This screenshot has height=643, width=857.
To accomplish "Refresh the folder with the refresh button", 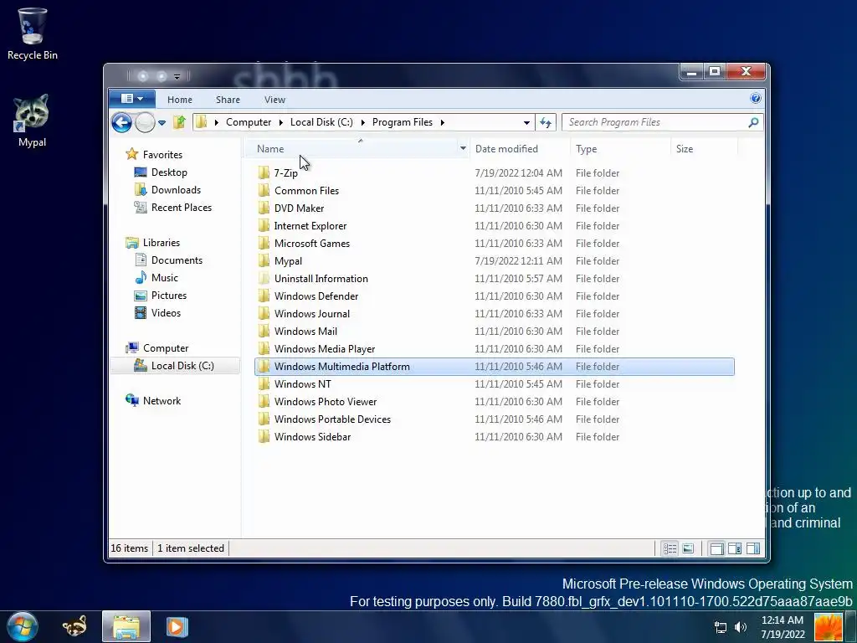I will point(546,122).
